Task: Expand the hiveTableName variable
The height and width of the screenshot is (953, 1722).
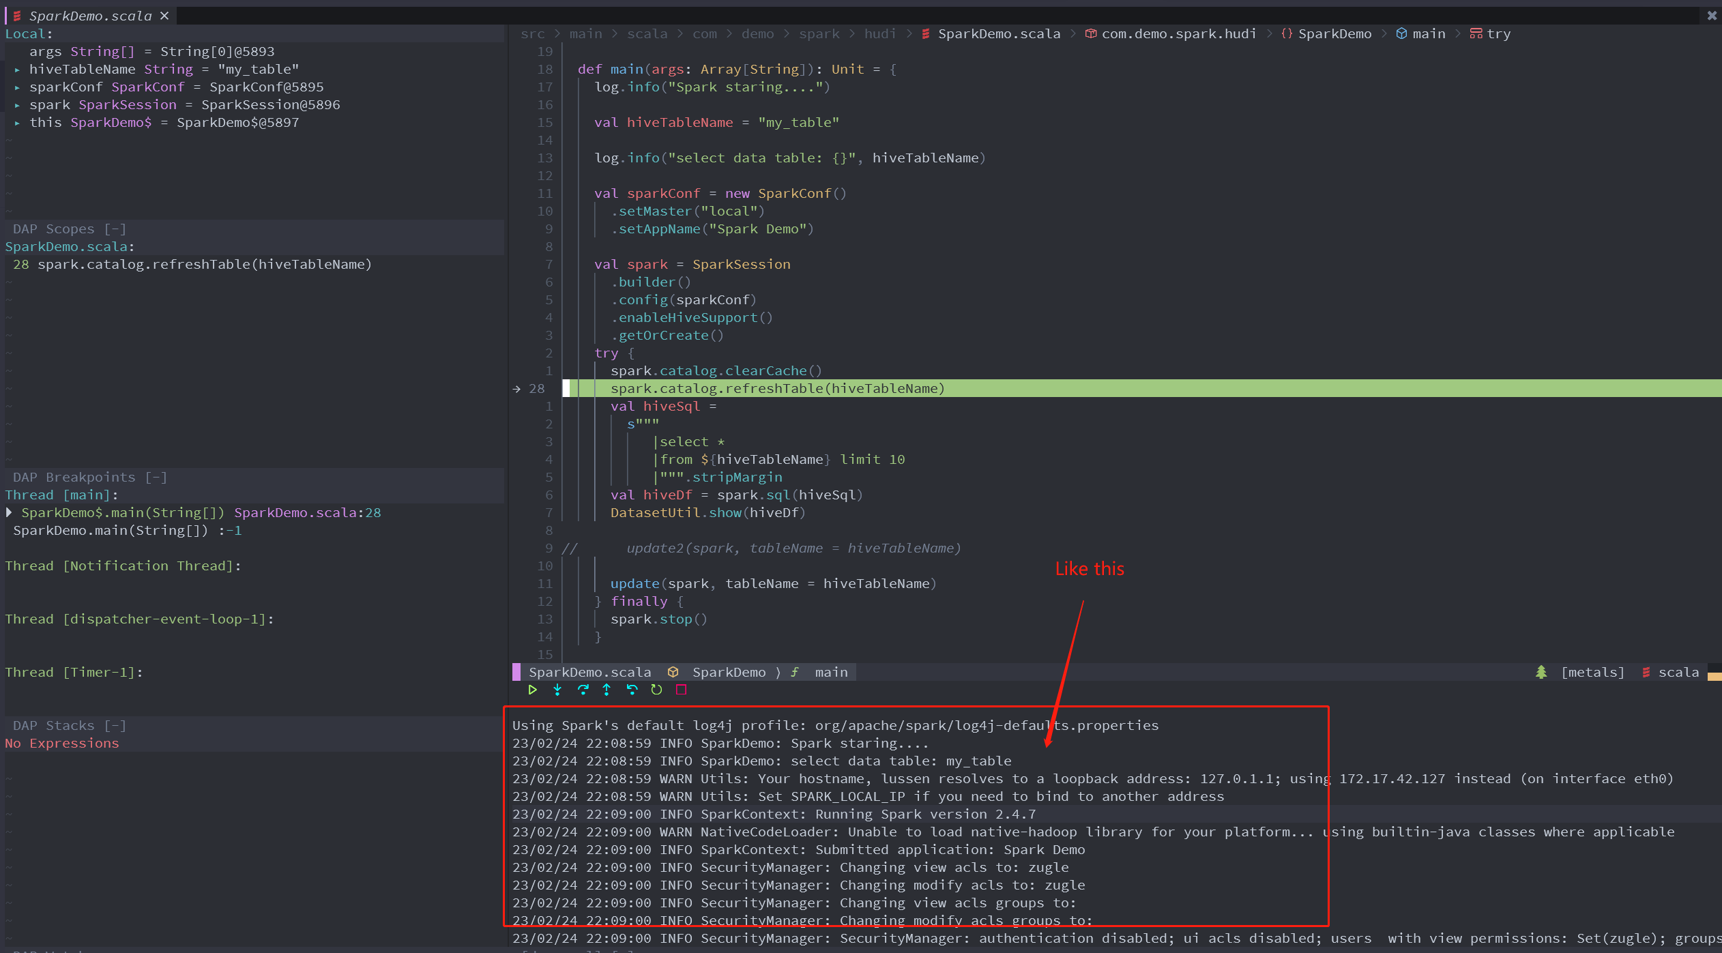Action: [x=17, y=69]
